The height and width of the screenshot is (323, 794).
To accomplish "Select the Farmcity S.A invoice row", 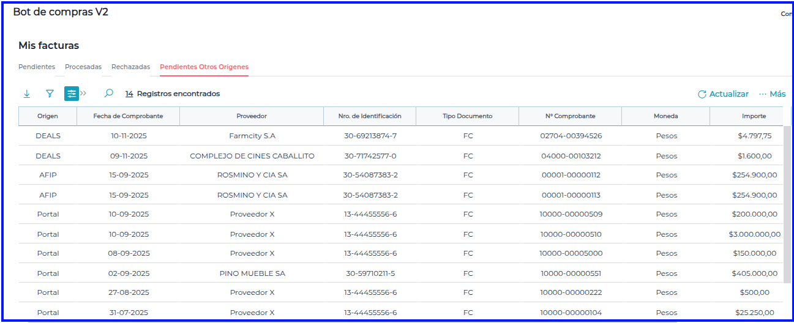I will point(252,136).
